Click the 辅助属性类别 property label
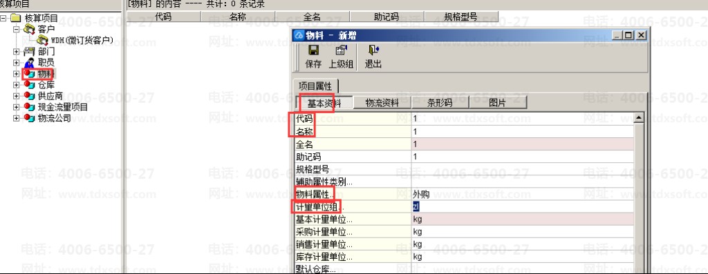Image resolution: width=708 pixels, height=274 pixels. tap(324, 182)
